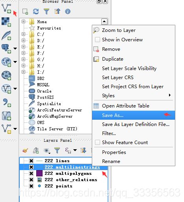
Task: Click the New Shapefile Layer icon
Action: pyautogui.click(x=6, y=129)
